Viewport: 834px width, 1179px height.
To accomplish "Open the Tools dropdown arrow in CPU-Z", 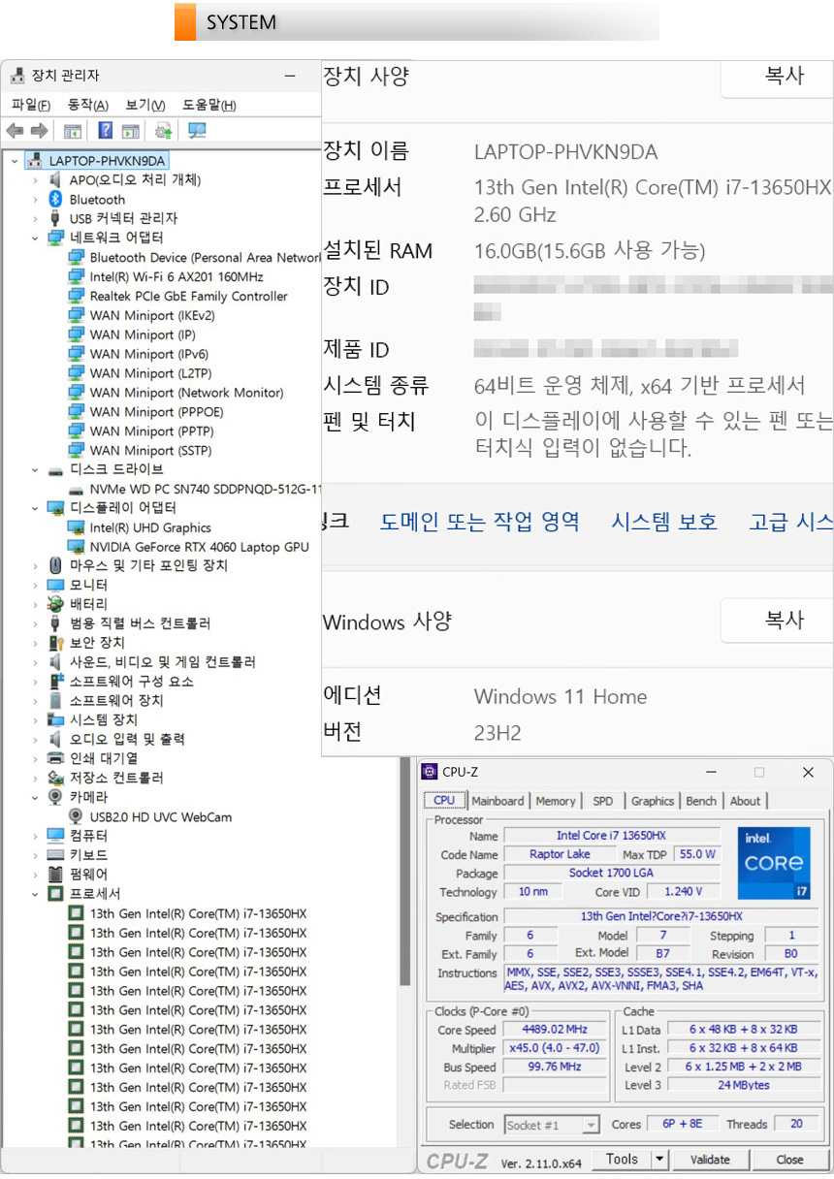I will coord(659,1159).
